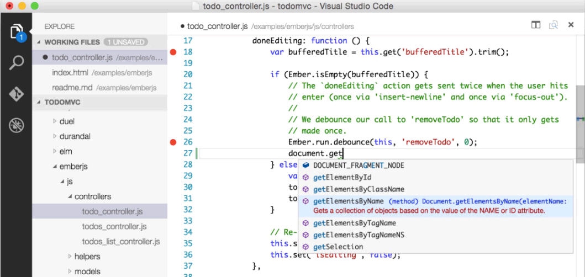The width and height of the screenshot is (585, 277).
Task: Collapse the TODOMVC section
Action: [39, 102]
